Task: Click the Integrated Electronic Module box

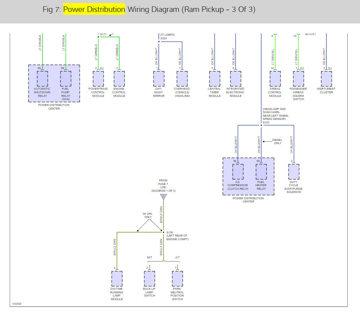Action: tap(236, 79)
